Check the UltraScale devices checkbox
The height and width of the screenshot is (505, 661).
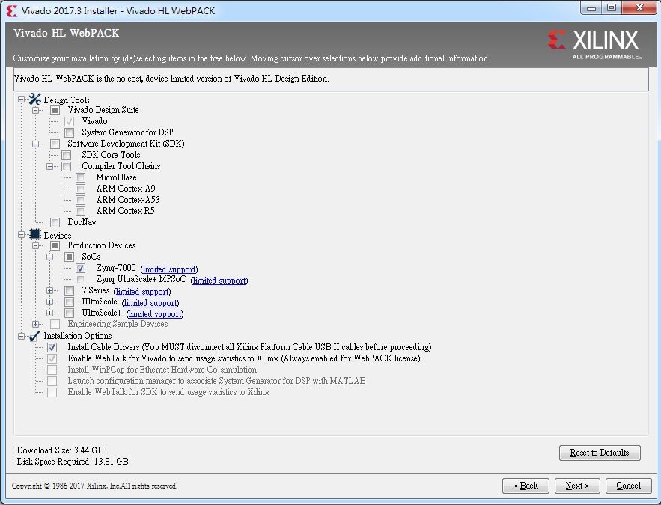click(x=70, y=302)
